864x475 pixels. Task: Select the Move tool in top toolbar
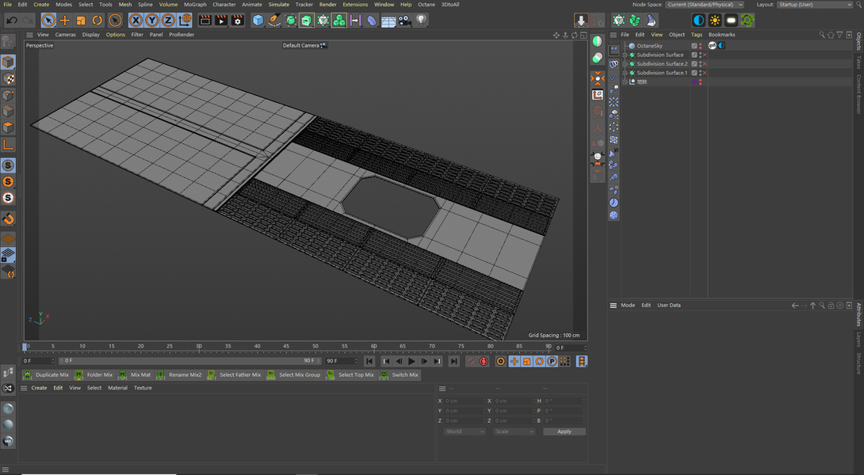click(x=65, y=21)
